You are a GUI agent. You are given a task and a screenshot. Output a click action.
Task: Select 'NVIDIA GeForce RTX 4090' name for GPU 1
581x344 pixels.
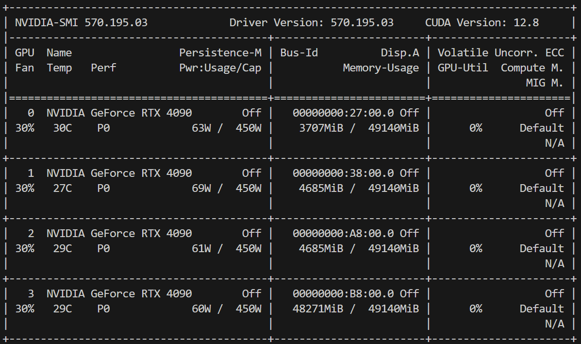[119, 173]
